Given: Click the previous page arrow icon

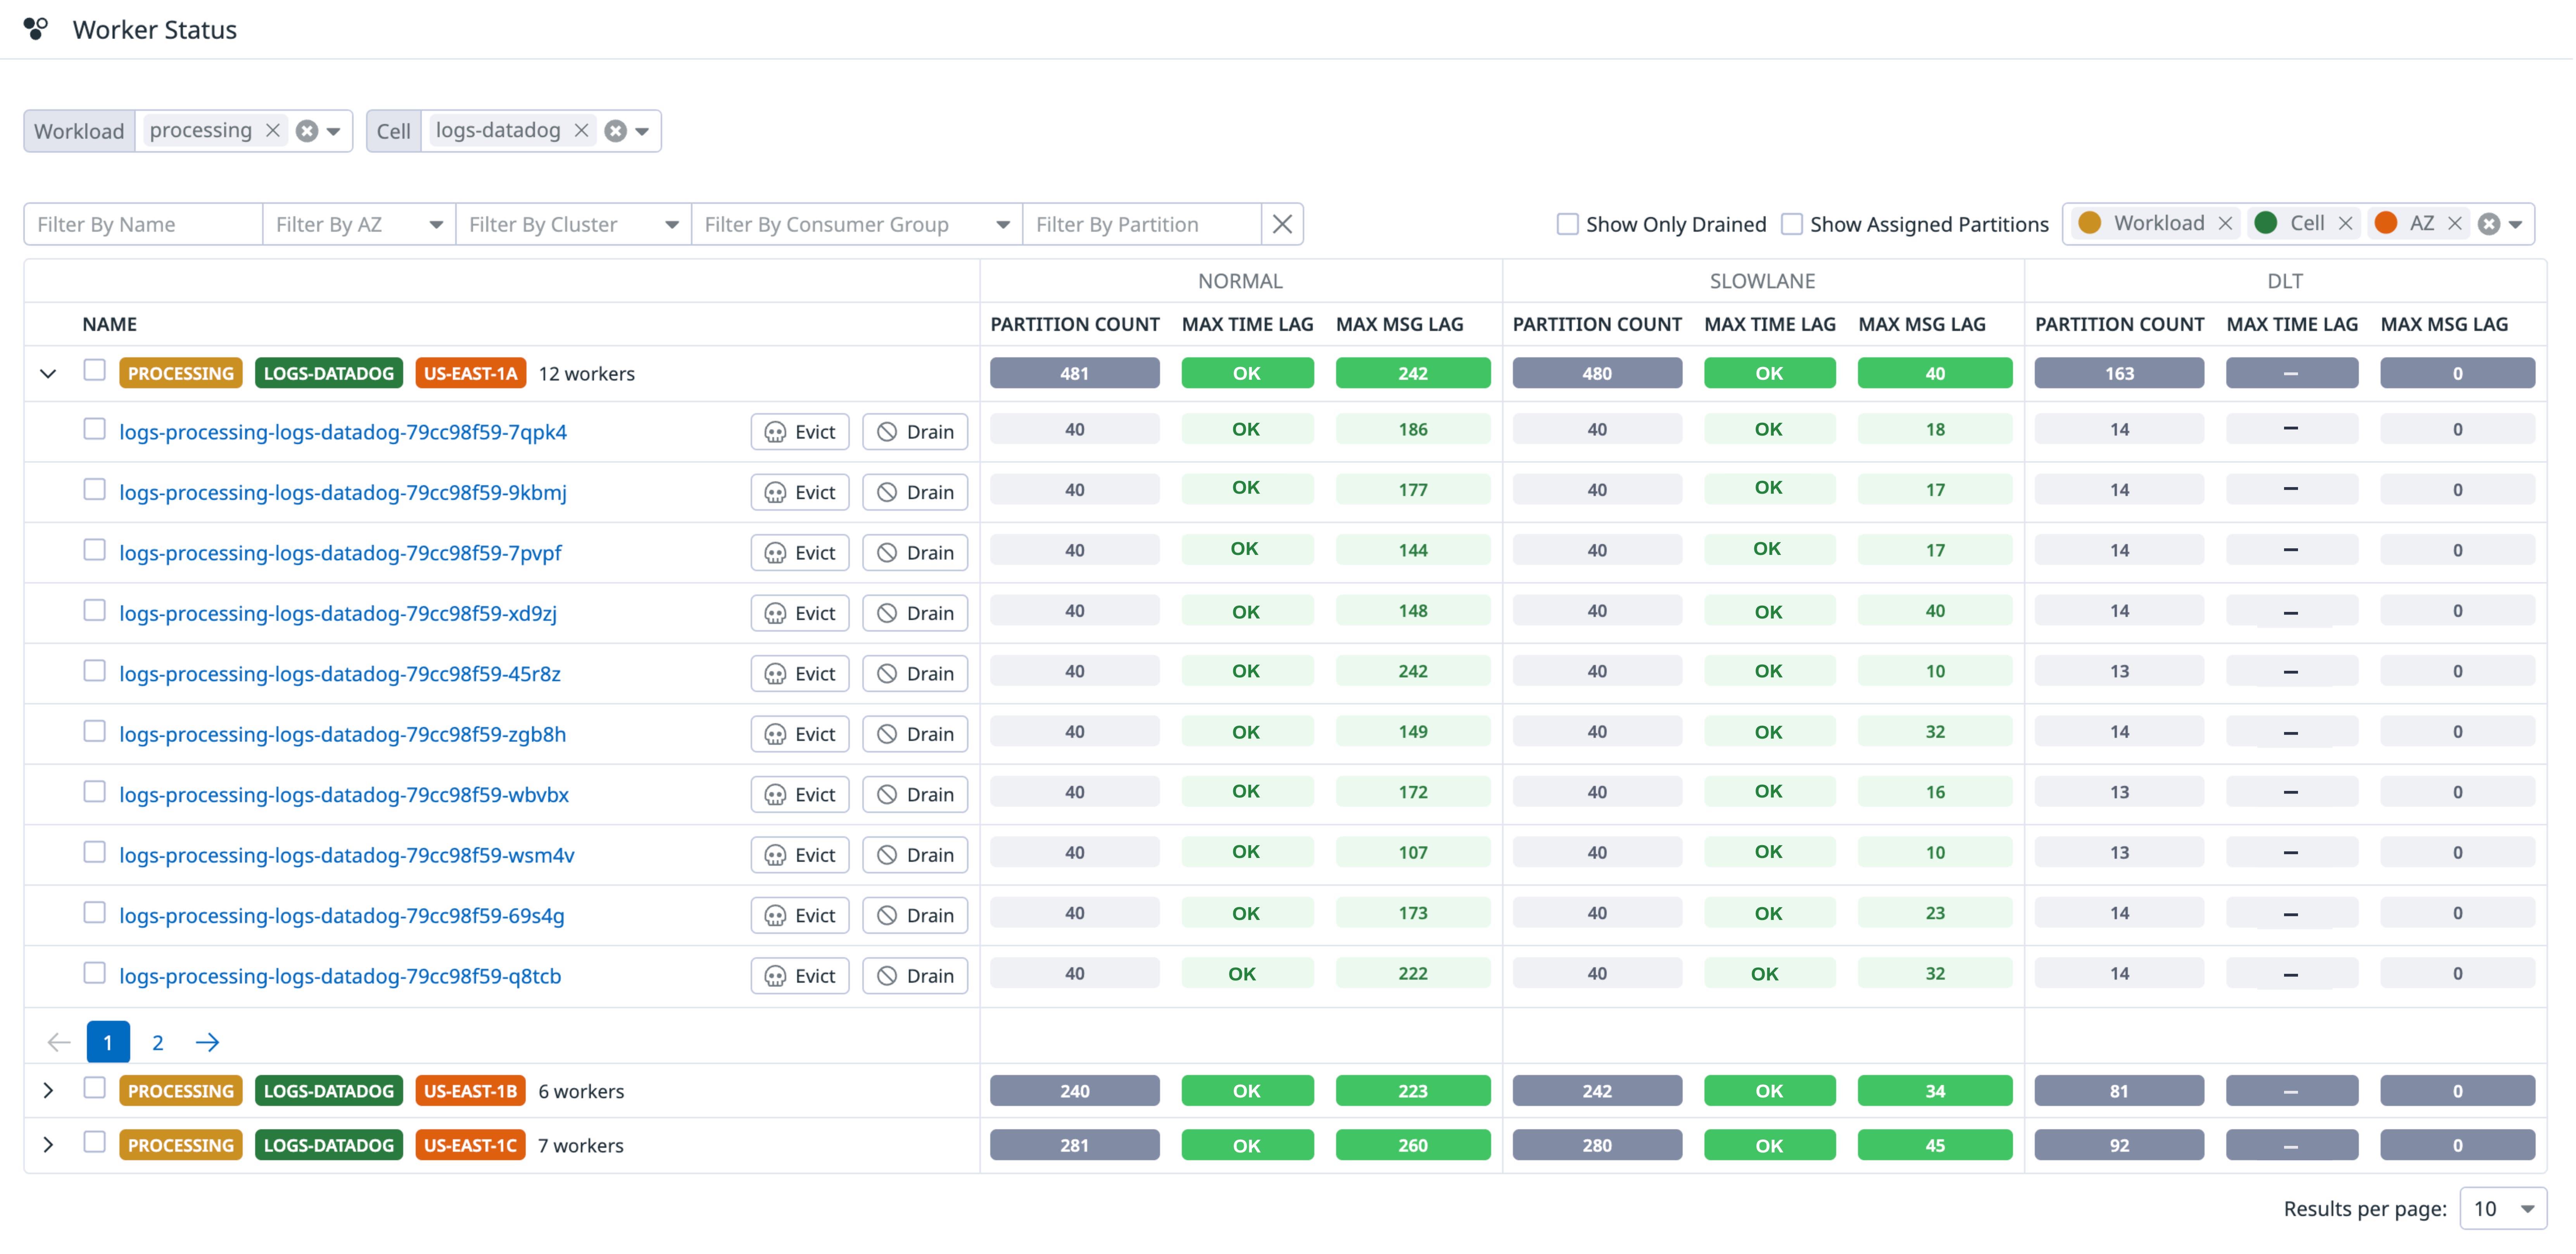Looking at the screenshot, I should click(x=58, y=1042).
